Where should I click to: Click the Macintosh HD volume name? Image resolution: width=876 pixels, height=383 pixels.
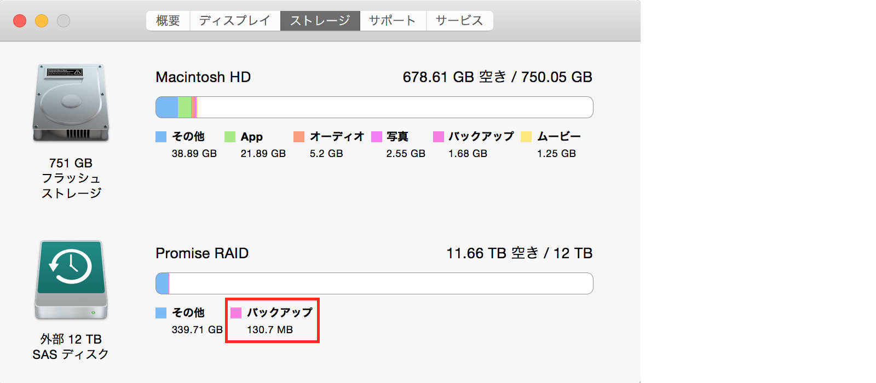click(203, 77)
